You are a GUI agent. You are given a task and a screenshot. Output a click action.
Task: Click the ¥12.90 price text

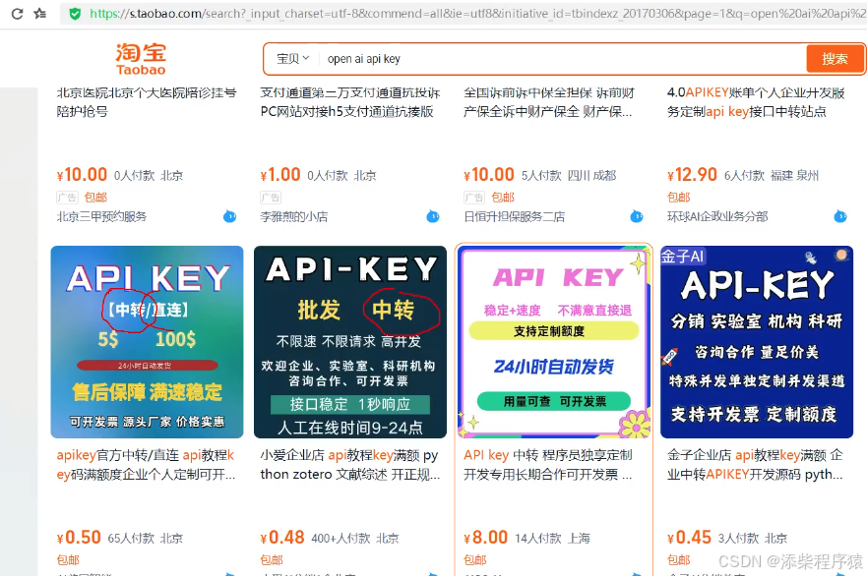tap(692, 175)
